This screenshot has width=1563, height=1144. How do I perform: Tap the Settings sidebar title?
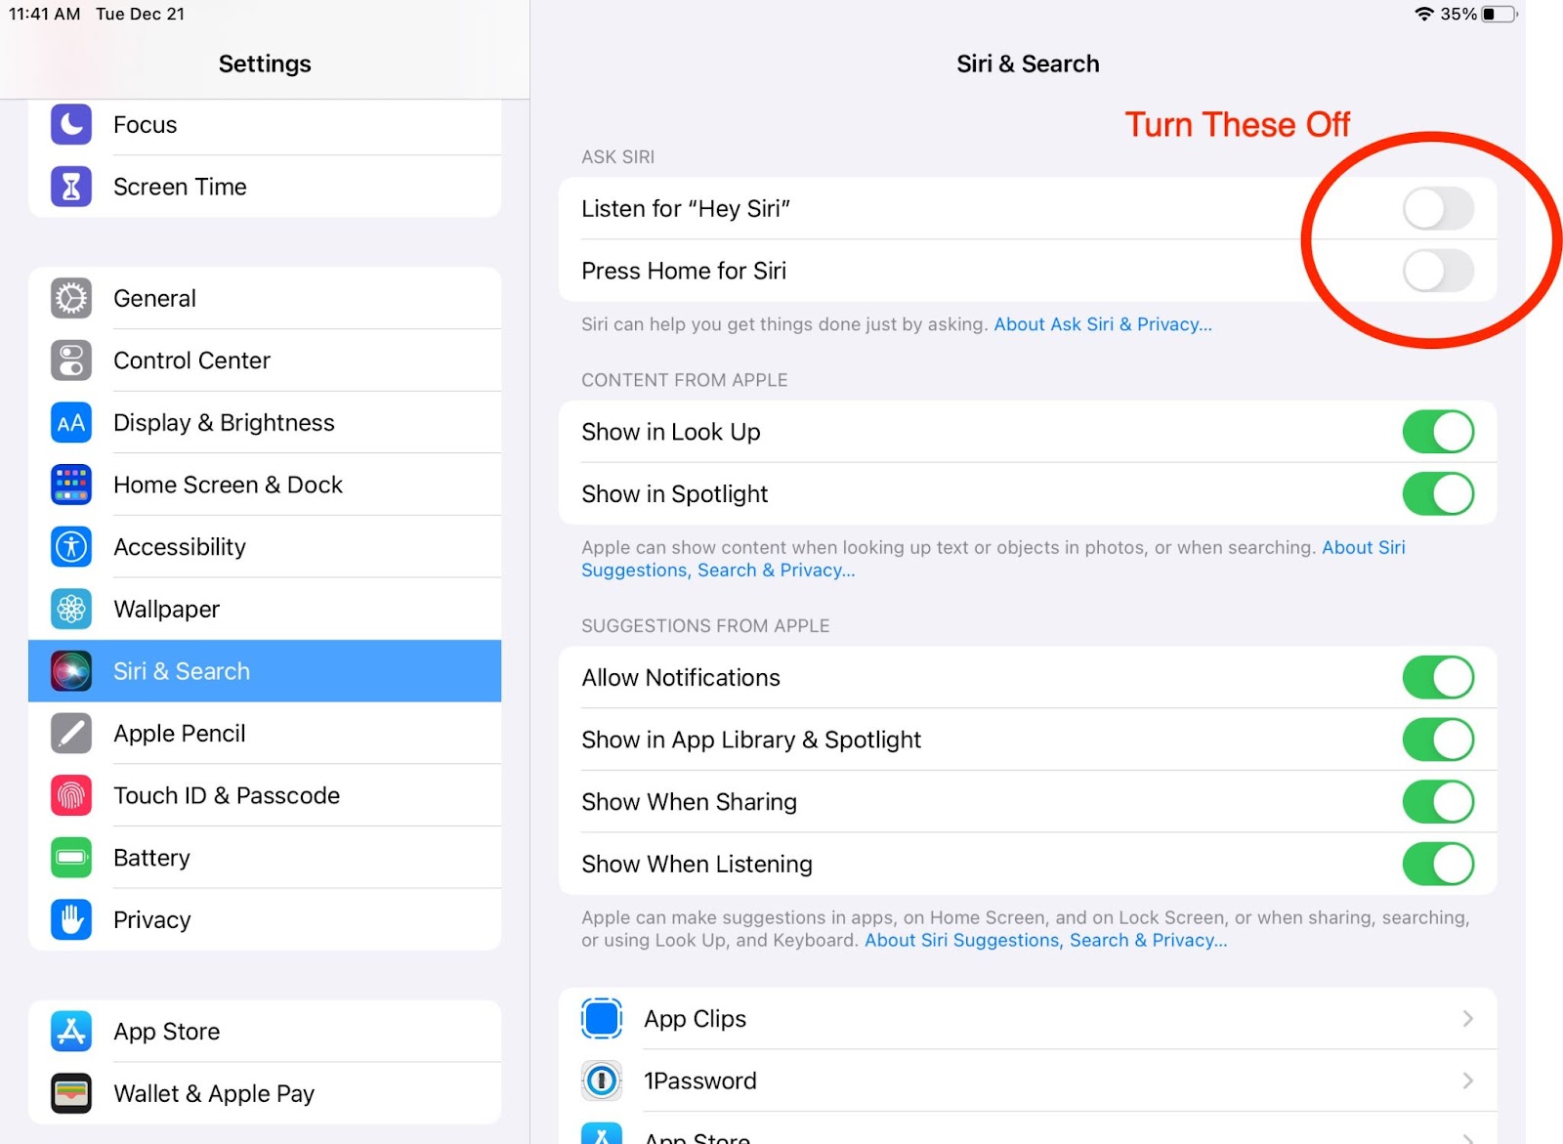coord(265,64)
